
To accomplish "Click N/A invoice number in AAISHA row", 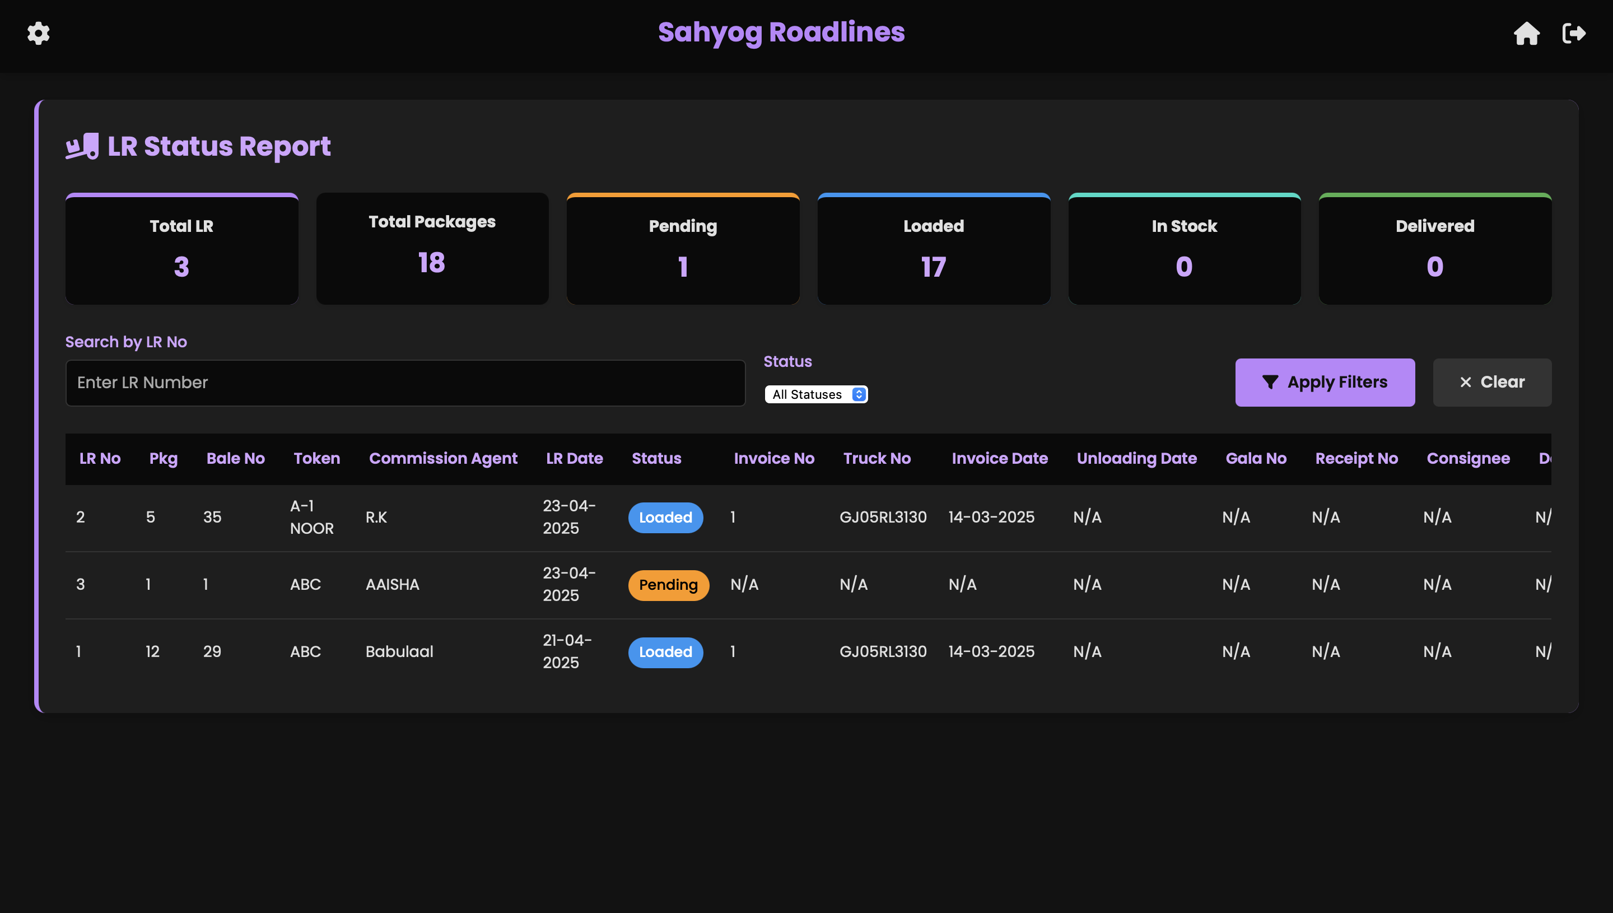I will pos(744,584).
